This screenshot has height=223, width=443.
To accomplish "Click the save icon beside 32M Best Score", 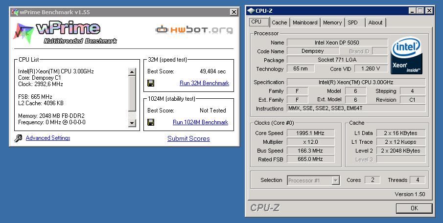I will coord(151,83).
